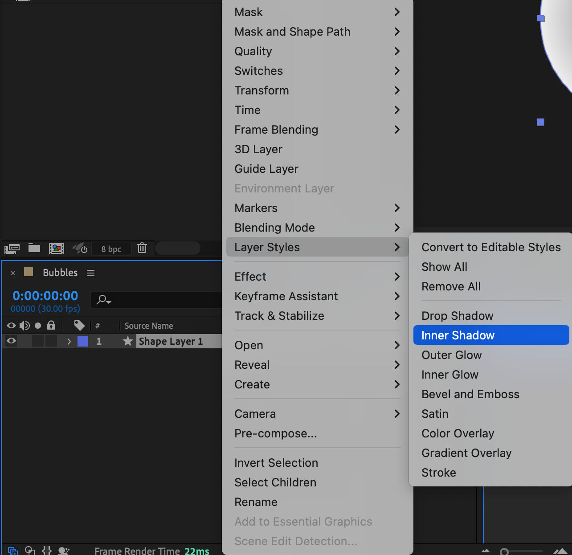
Task: Hide Shape Layer 1 using eye toggle
Action: coord(12,341)
